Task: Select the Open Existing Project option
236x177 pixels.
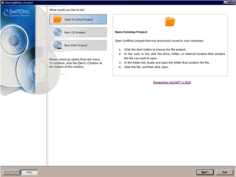Action: point(78,20)
